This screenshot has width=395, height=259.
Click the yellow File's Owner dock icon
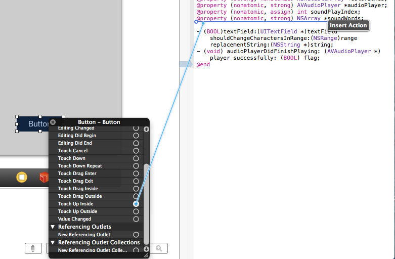22,177
